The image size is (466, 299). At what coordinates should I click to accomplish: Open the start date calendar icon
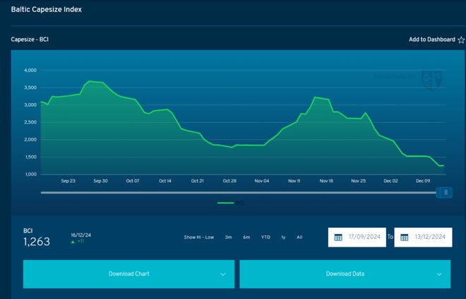coord(338,237)
